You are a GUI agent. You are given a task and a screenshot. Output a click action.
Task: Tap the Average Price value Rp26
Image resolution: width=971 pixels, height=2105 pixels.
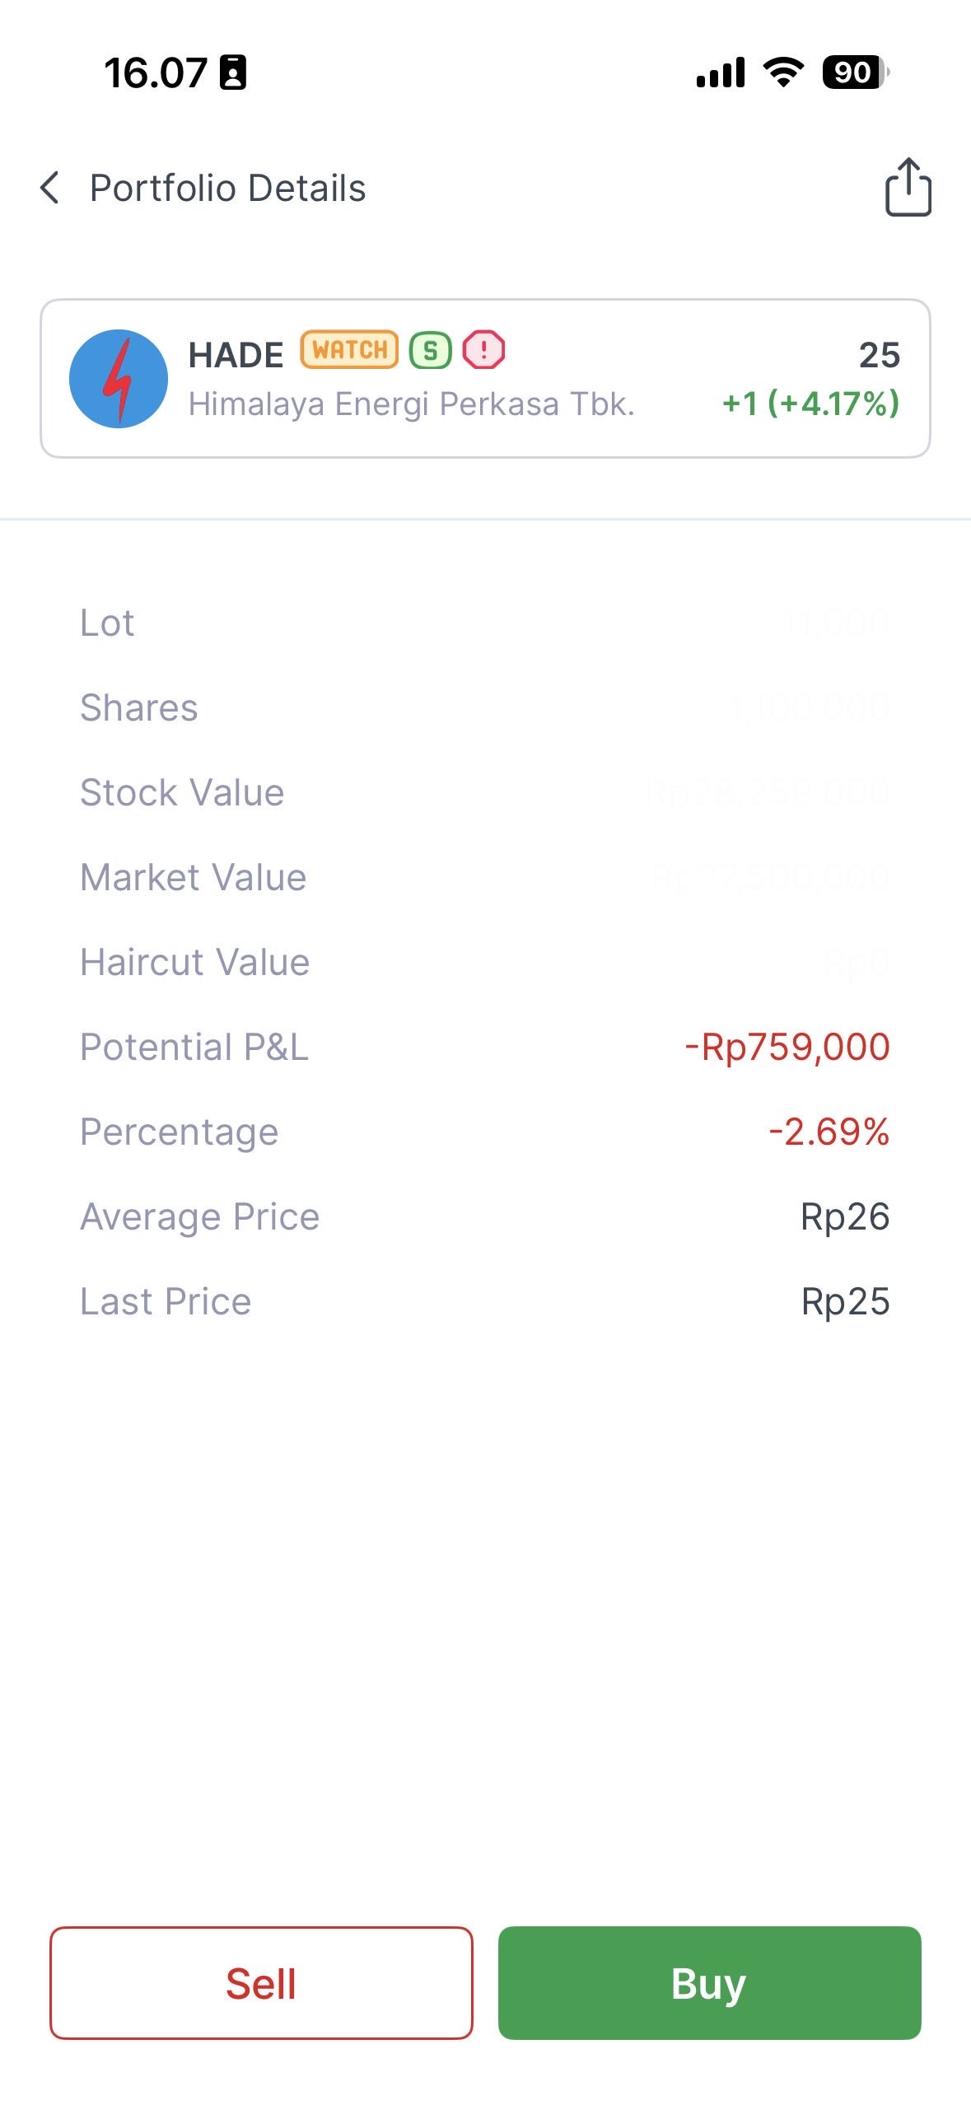point(845,1217)
